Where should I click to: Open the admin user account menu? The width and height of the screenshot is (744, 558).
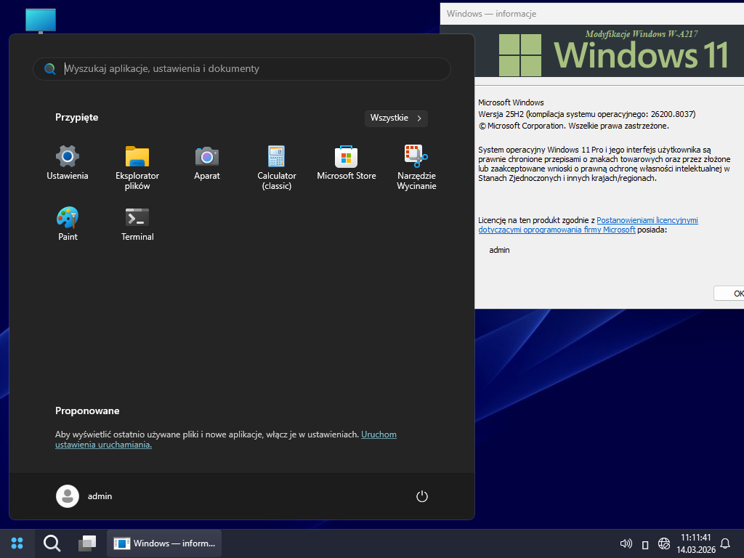pyautogui.click(x=84, y=496)
